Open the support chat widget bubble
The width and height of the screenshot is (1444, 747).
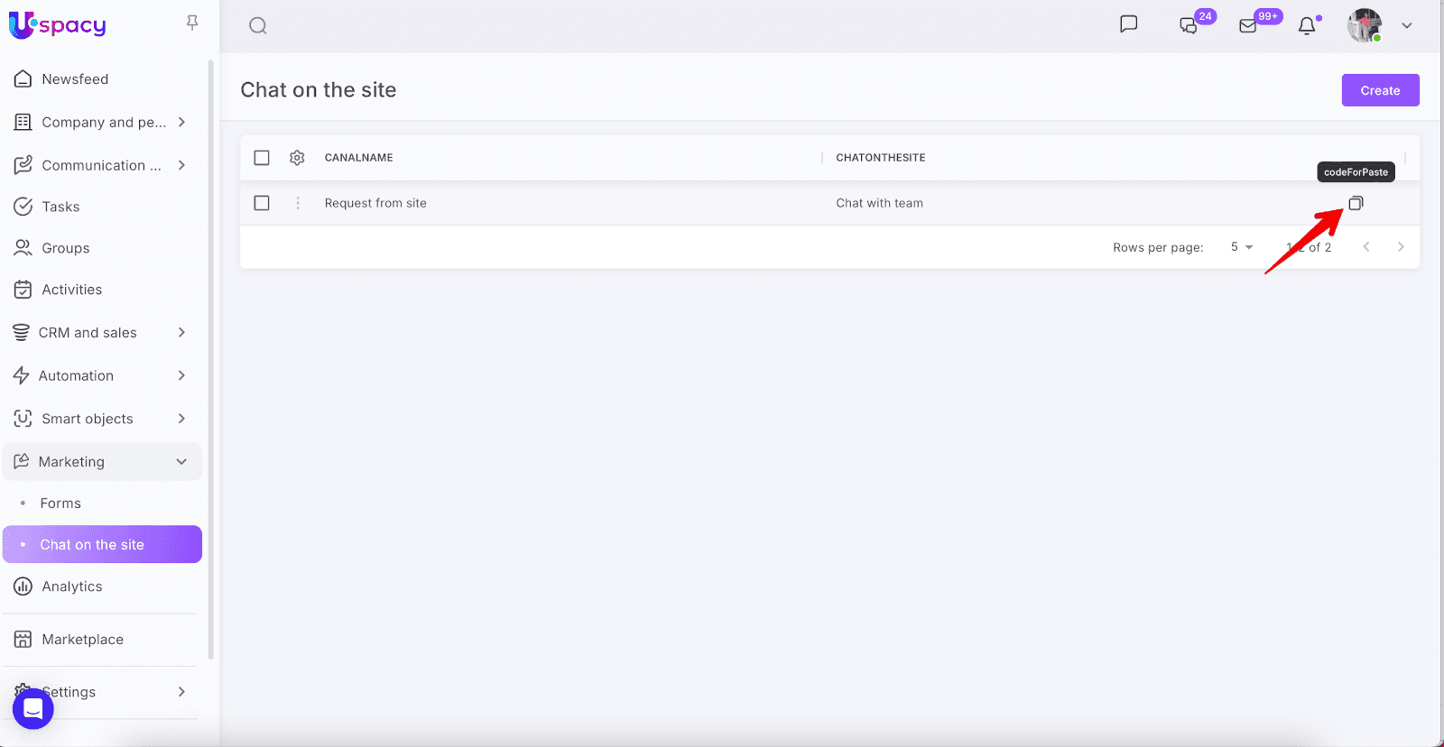[33, 709]
